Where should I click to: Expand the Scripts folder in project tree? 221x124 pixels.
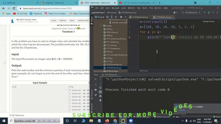tap(101, 26)
